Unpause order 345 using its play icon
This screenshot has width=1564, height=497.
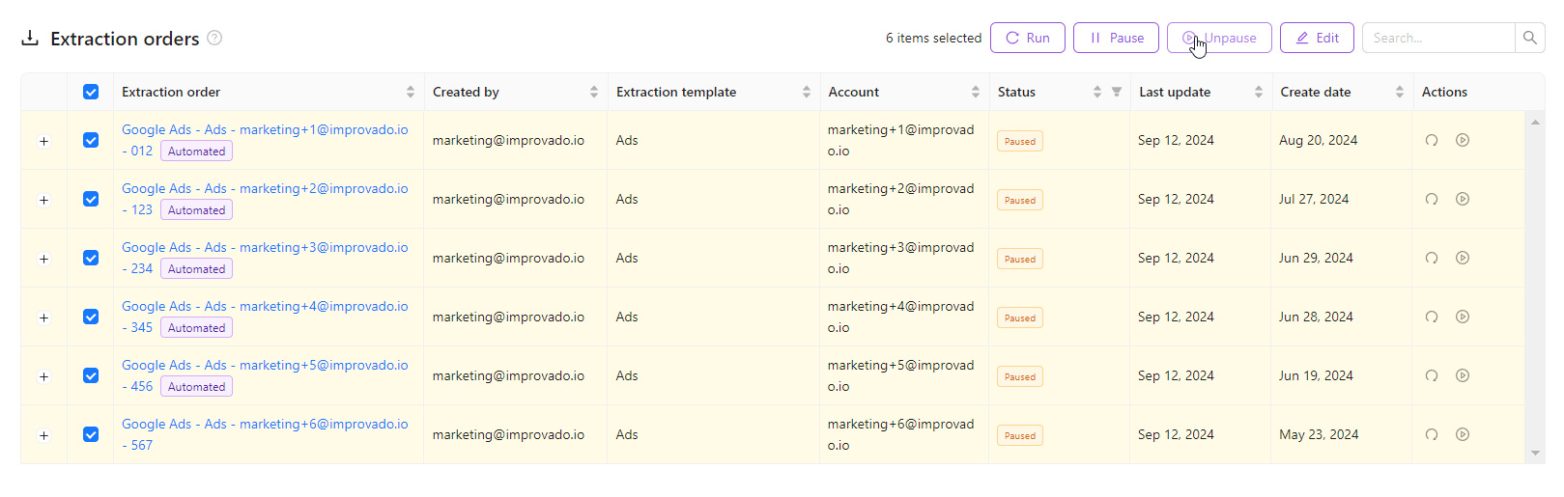pyautogui.click(x=1463, y=317)
